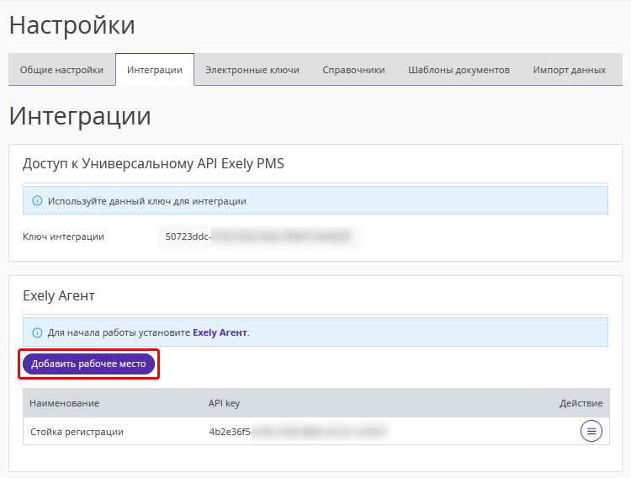Click Доступ к Универсальному API heading
The image size is (631, 478).
click(x=153, y=164)
